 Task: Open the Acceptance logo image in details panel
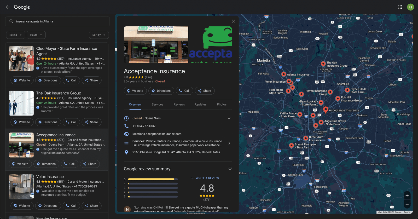point(211,45)
